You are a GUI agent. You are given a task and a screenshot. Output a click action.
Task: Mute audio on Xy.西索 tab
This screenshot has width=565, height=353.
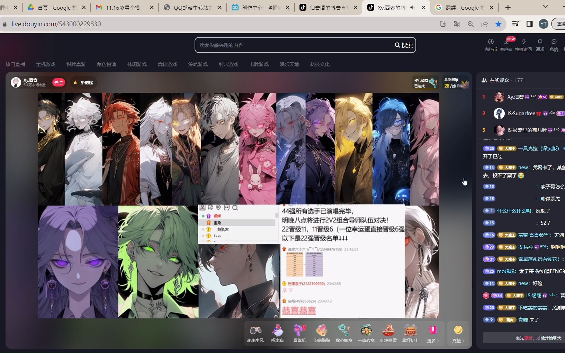[x=412, y=7]
